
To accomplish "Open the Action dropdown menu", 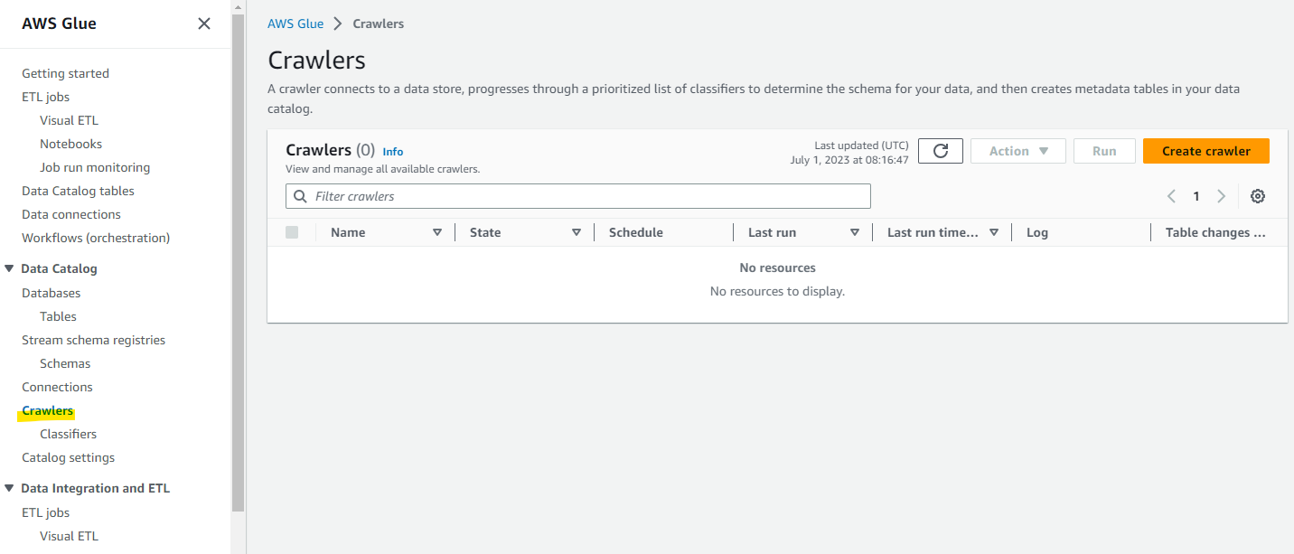I will point(1017,151).
